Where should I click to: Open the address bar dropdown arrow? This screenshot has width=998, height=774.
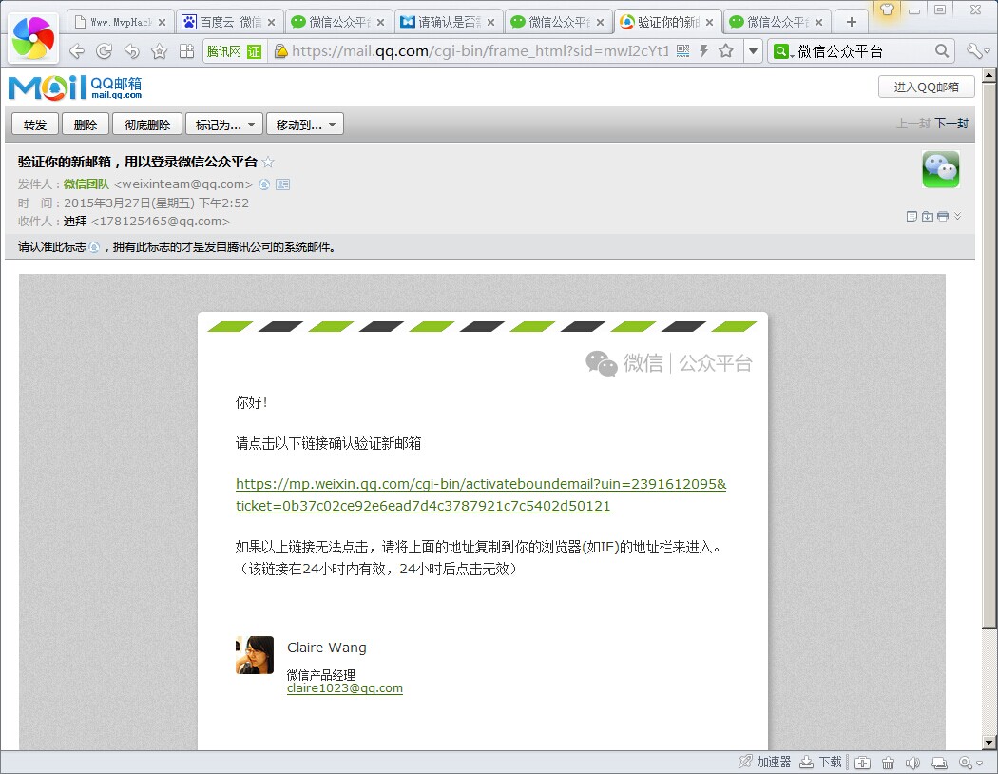tap(753, 51)
